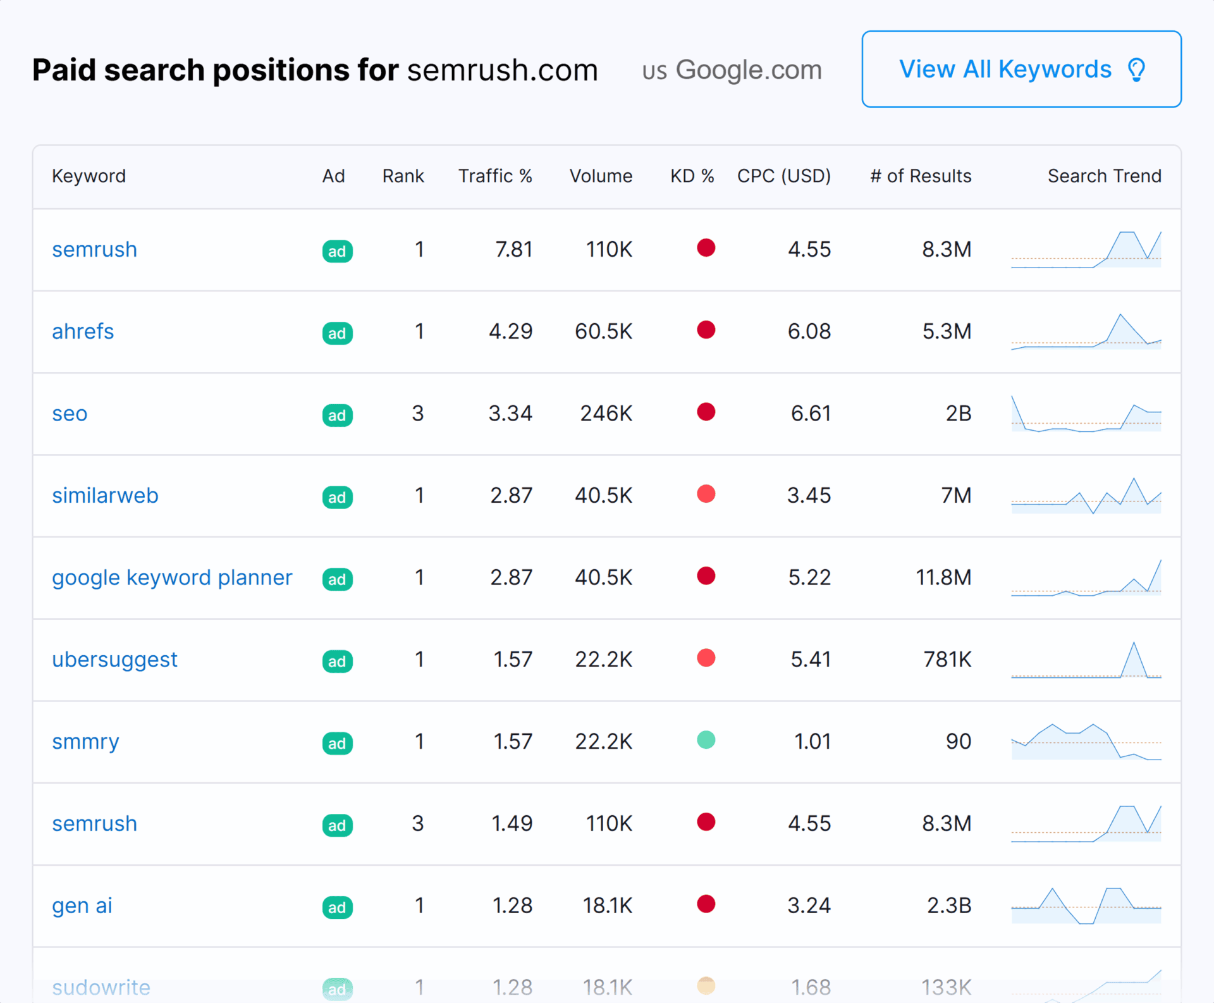Open the "ahrefs" keyword link

pos(82,331)
